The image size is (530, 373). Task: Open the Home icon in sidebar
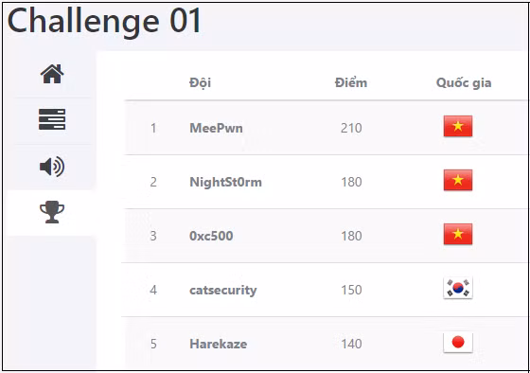[52, 74]
